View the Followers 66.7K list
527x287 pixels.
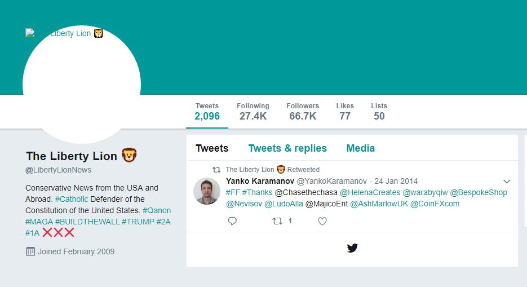pos(303,112)
